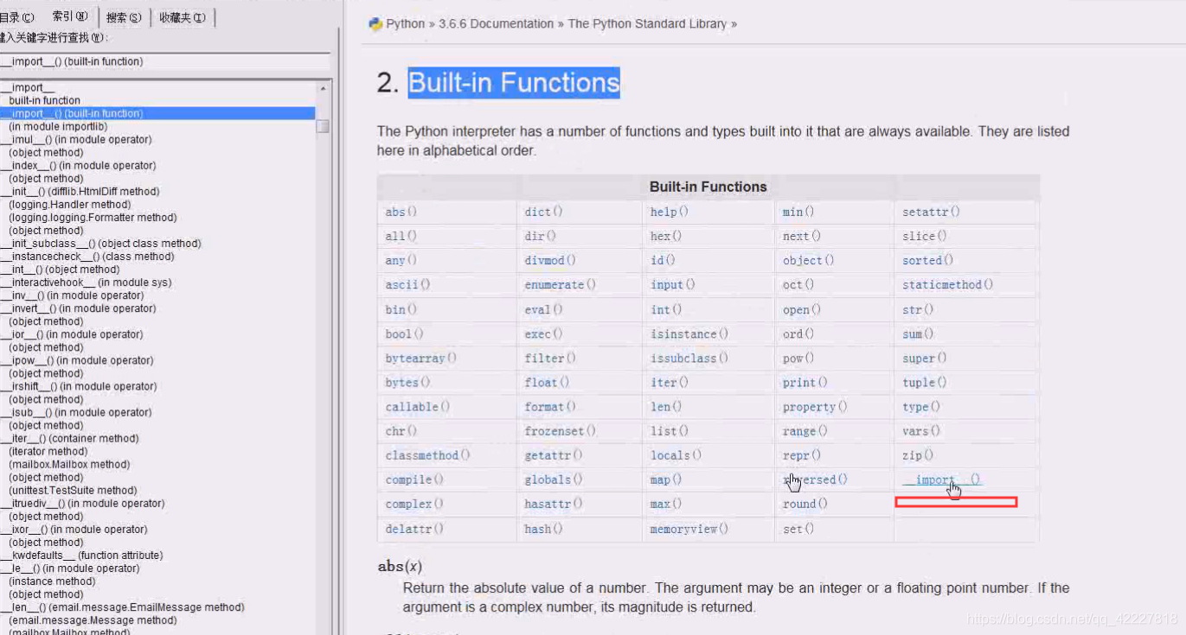Select '__kwdefaults__ (function attribute)' index entry
The height and width of the screenshot is (635, 1186).
point(81,556)
